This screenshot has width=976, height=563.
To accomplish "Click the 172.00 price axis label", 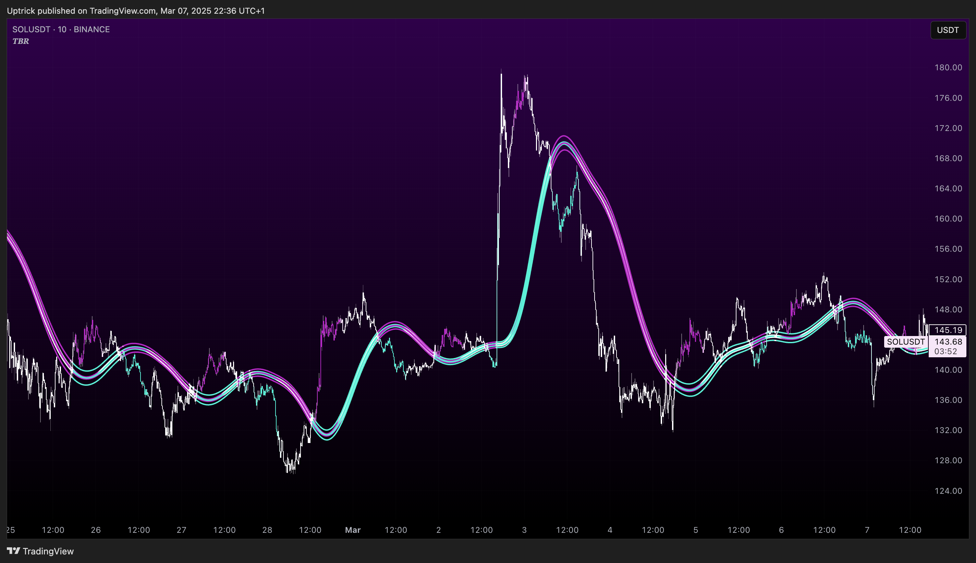I will click(x=948, y=128).
